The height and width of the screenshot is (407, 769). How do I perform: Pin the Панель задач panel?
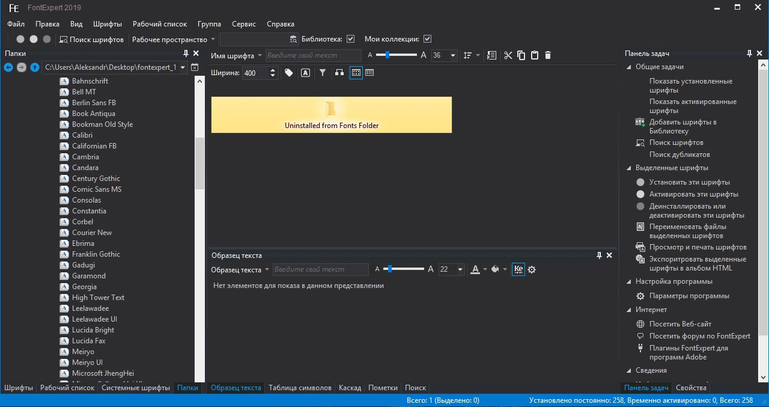[750, 54]
